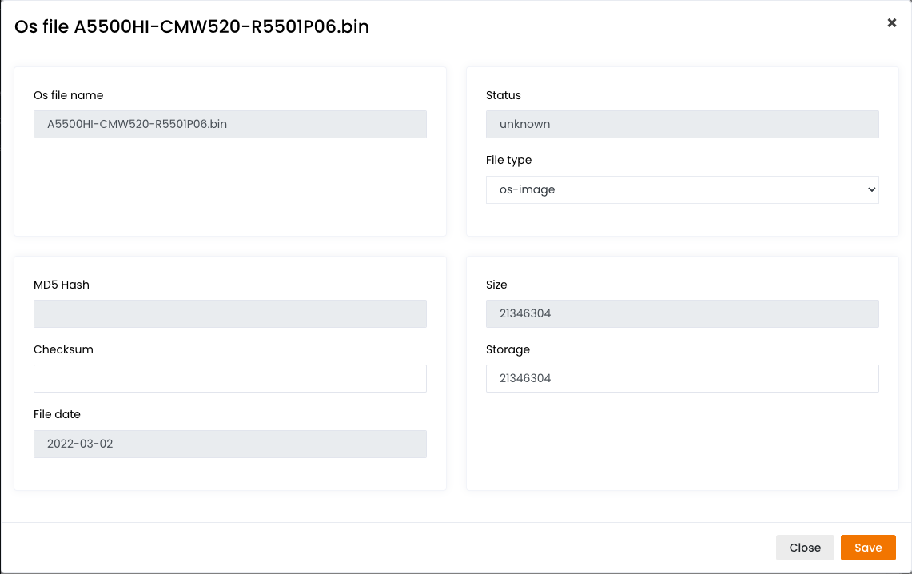Focus the Checksum input field
912x574 pixels.
[229, 378]
